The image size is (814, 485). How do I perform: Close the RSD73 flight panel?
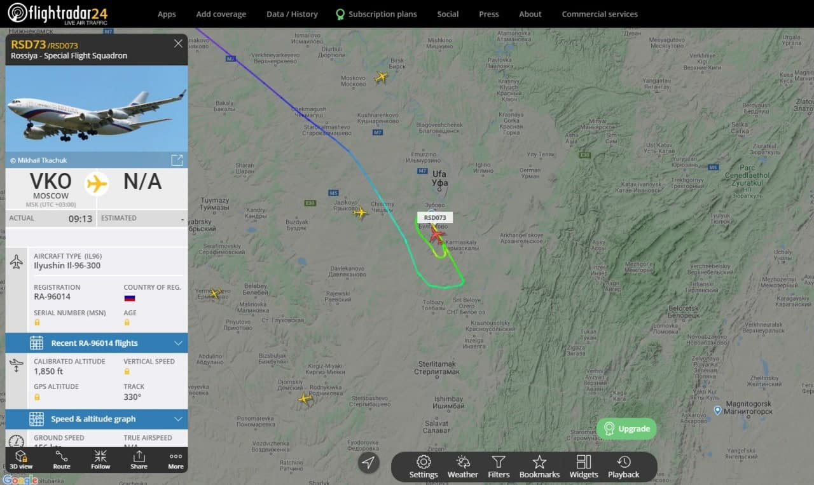tap(178, 43)
